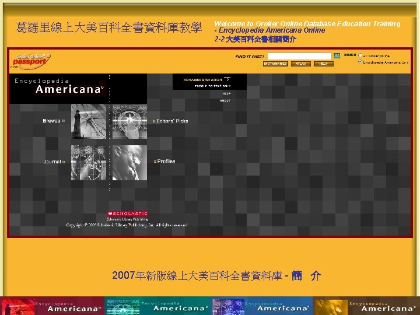Click Toggle to Text Only link
The height and width of the screenshot is (315, 420).
click(213, 86)
